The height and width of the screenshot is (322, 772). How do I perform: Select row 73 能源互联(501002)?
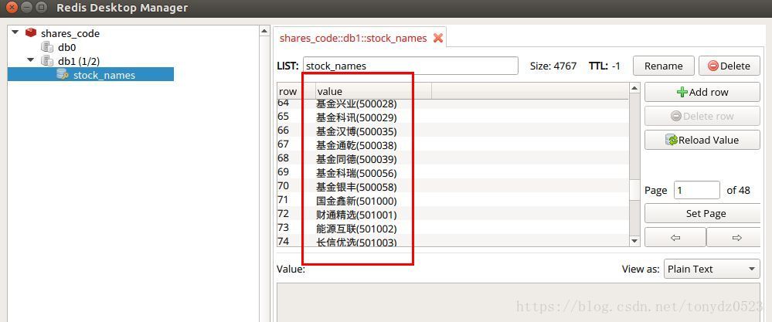coord(452,228)
